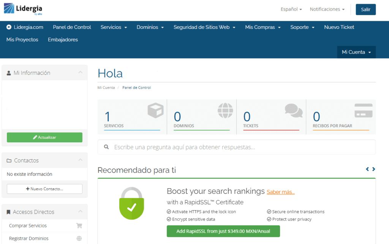Click the Tickets chat bubbles icon
This screenshot has width=389, height=244.
pyautogui.click(x=294, y=110)
